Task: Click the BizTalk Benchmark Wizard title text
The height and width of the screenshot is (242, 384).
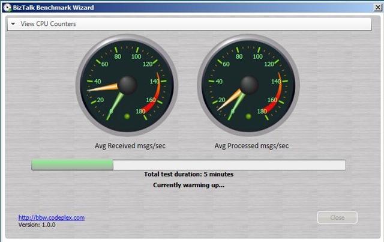Action: coord(53,8)
